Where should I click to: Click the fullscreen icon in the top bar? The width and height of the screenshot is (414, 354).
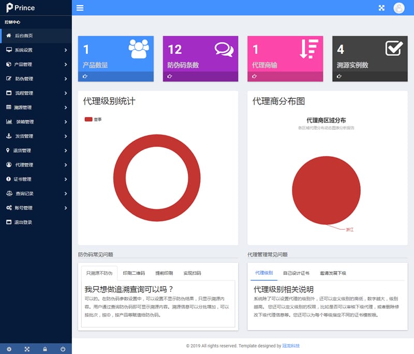(x=381, y=8)
